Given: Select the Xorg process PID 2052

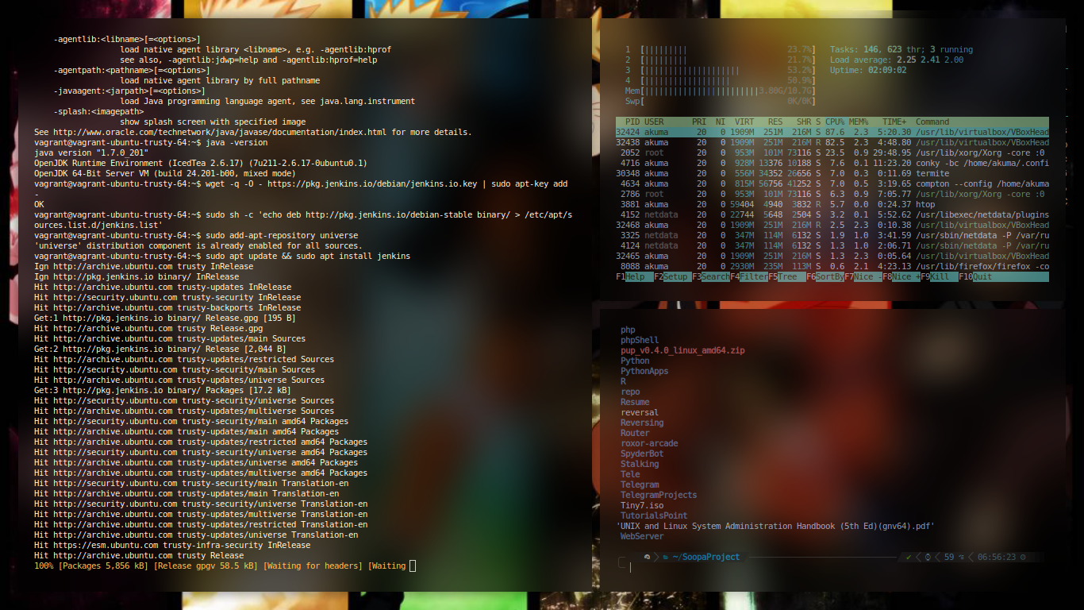Looking at the screenshot, I should click(x=832, y=152).
